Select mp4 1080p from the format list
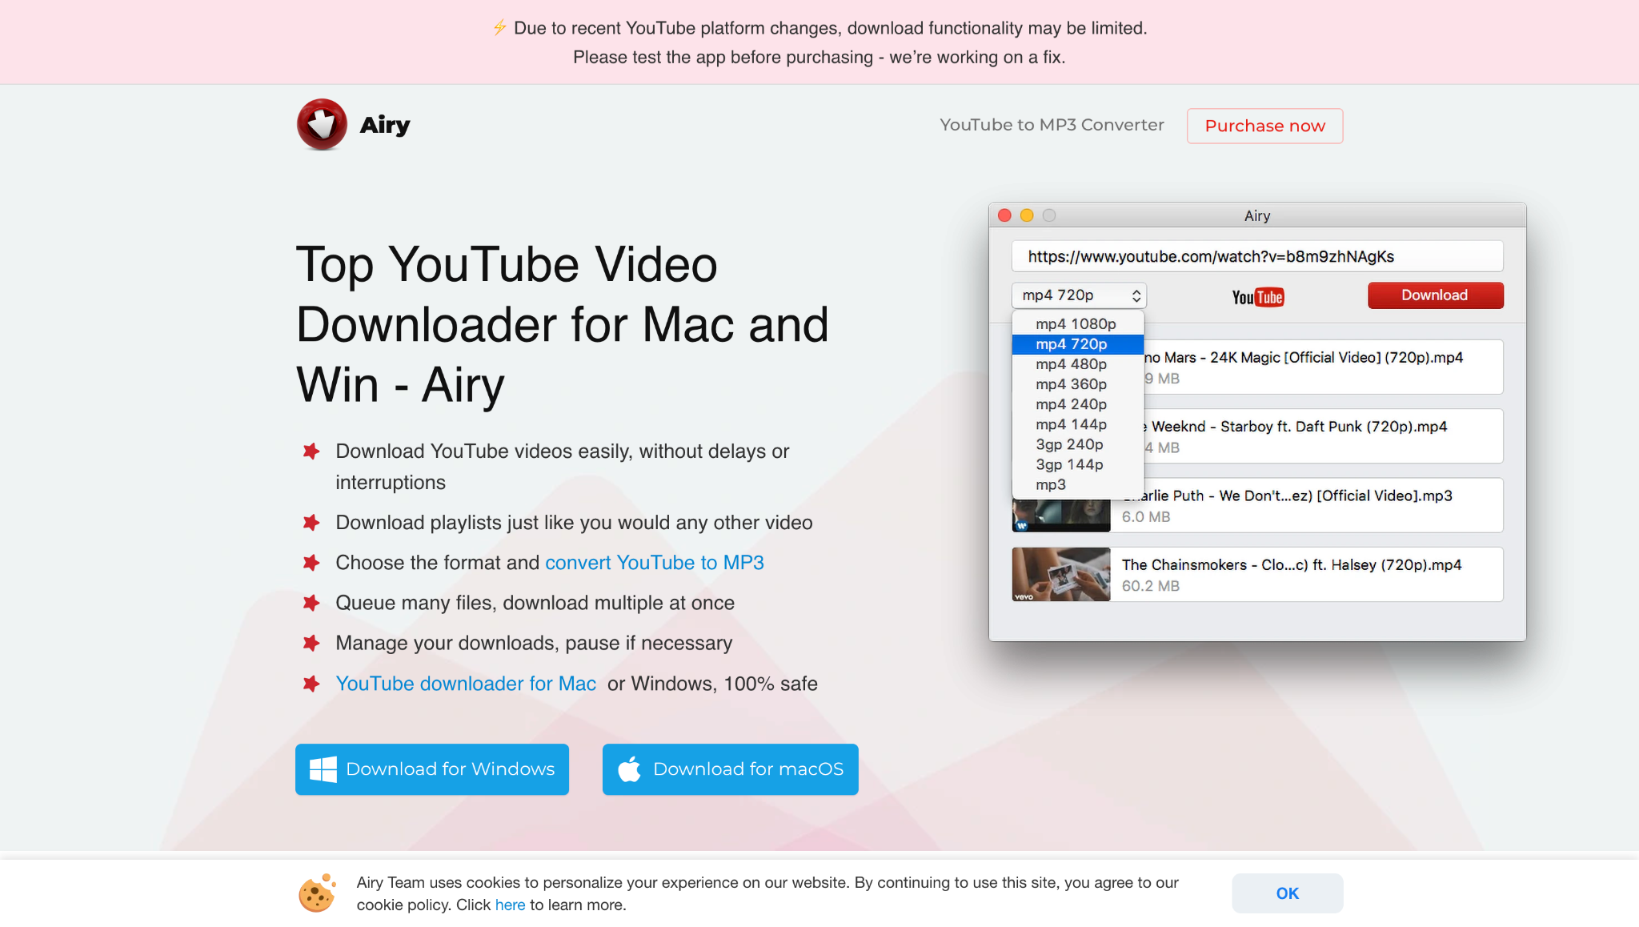This screenshot has width=1639, height=927. click(x=1076, y=323)
